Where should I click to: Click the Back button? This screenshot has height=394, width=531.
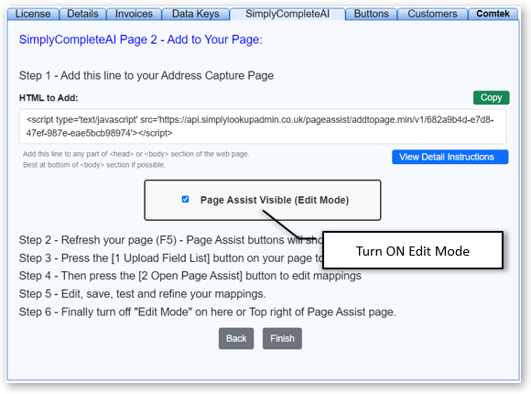(236, 338)
